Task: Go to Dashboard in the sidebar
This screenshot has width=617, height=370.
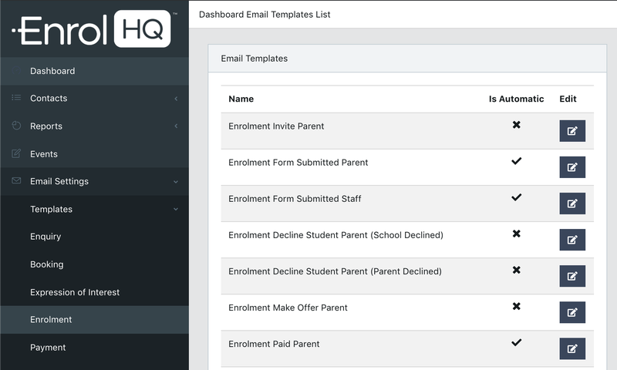Action: [52, 71]
